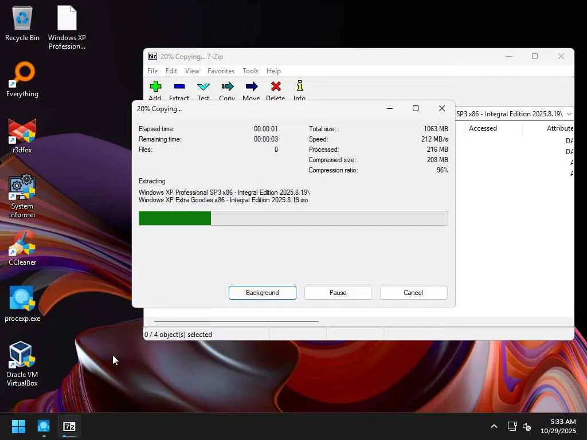Open the File menu in 7-Zip
587x440 pixels.
(152, 71)
